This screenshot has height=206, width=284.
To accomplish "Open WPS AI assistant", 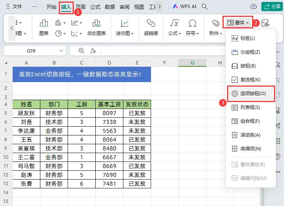I will pyautogui.click(x=184, y=7).
